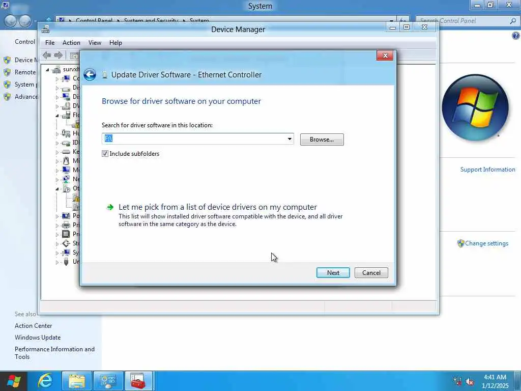Click the Device Manager toolbar back arrow

47,55
